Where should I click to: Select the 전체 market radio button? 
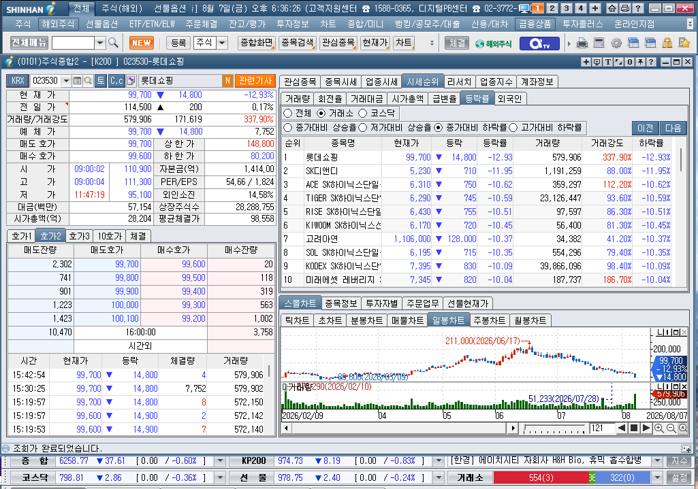click(x=287, y=114)
